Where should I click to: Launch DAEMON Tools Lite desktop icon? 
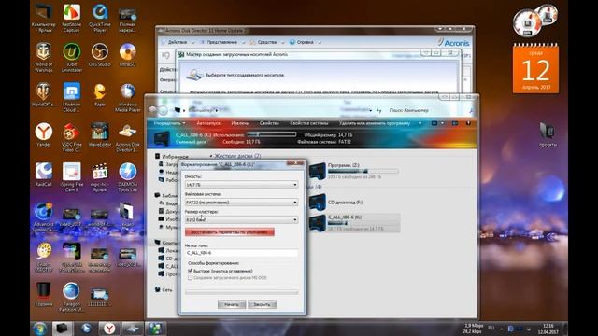click(x=127, y=176)
